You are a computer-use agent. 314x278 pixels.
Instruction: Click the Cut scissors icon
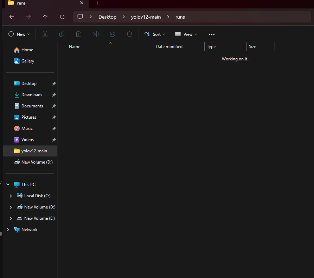[45, 34]
